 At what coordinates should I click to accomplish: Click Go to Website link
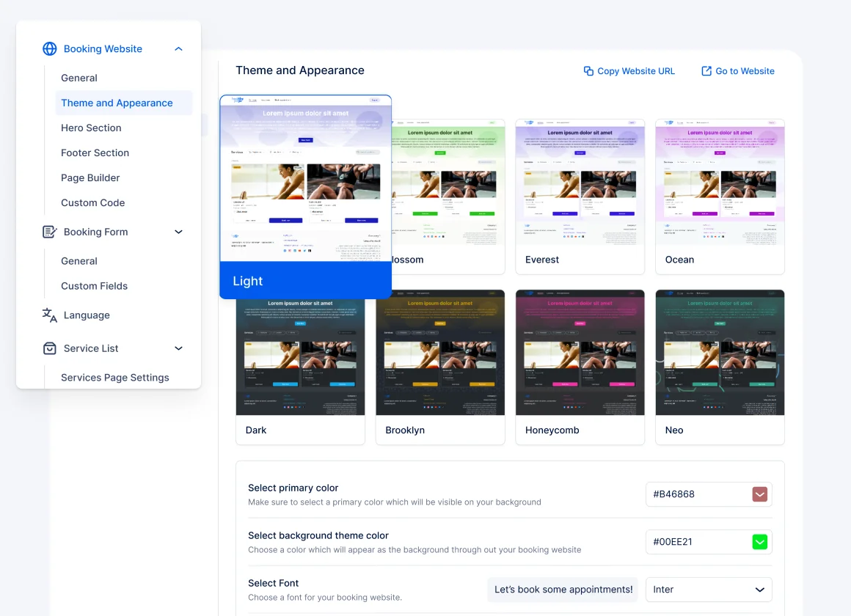tap(745, 71)
